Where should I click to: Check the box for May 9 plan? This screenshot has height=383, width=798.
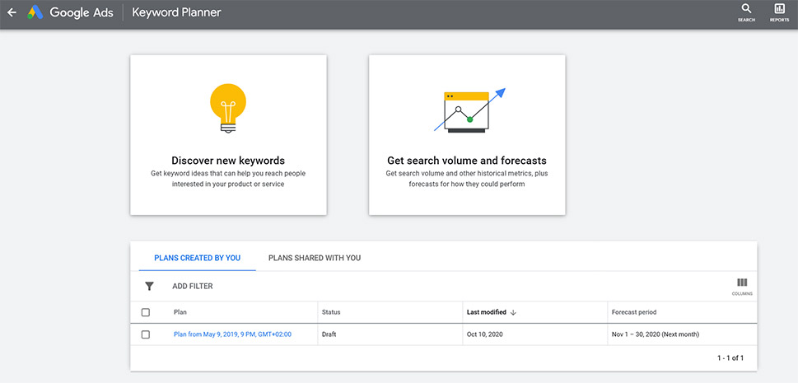click(x=146, y=334)
